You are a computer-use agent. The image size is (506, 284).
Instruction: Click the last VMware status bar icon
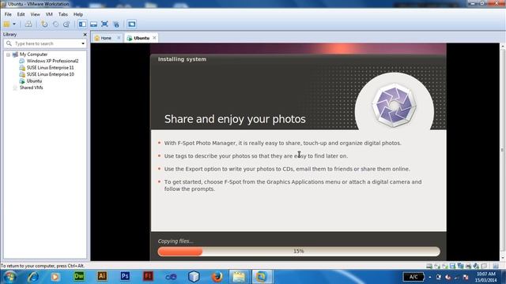pyautogui.click(x=496, y=266)
